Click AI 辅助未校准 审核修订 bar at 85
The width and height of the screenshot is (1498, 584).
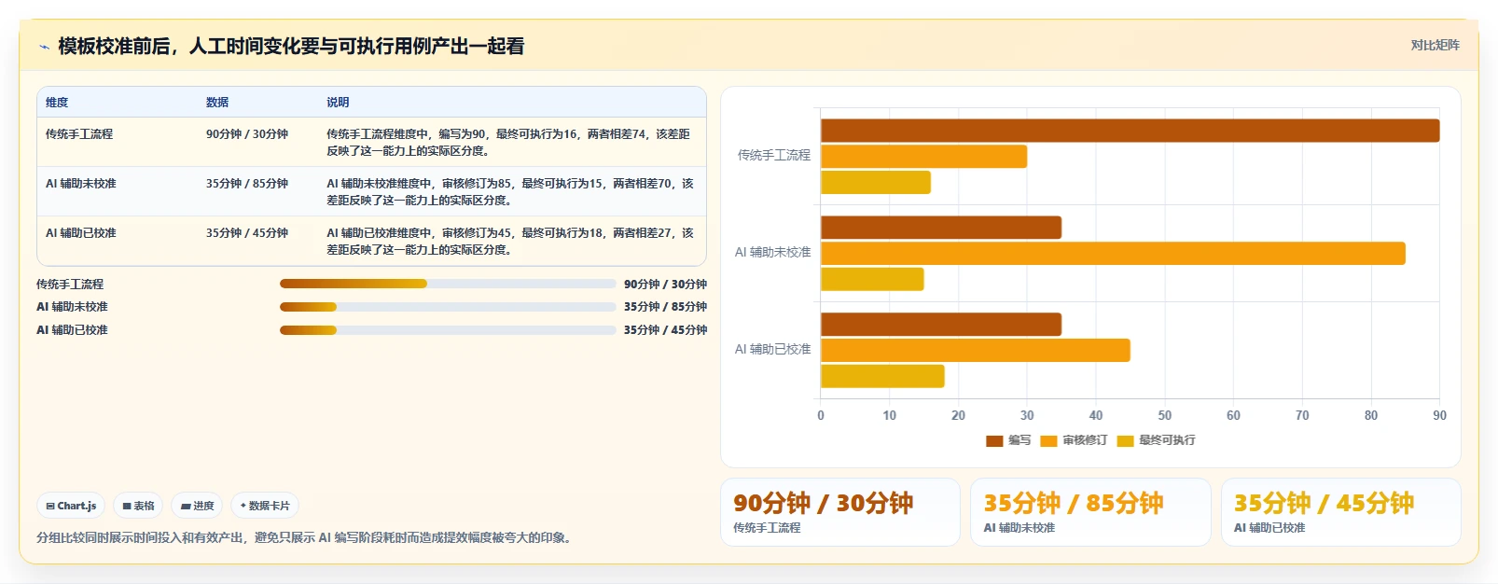[x=1113, y=254]
